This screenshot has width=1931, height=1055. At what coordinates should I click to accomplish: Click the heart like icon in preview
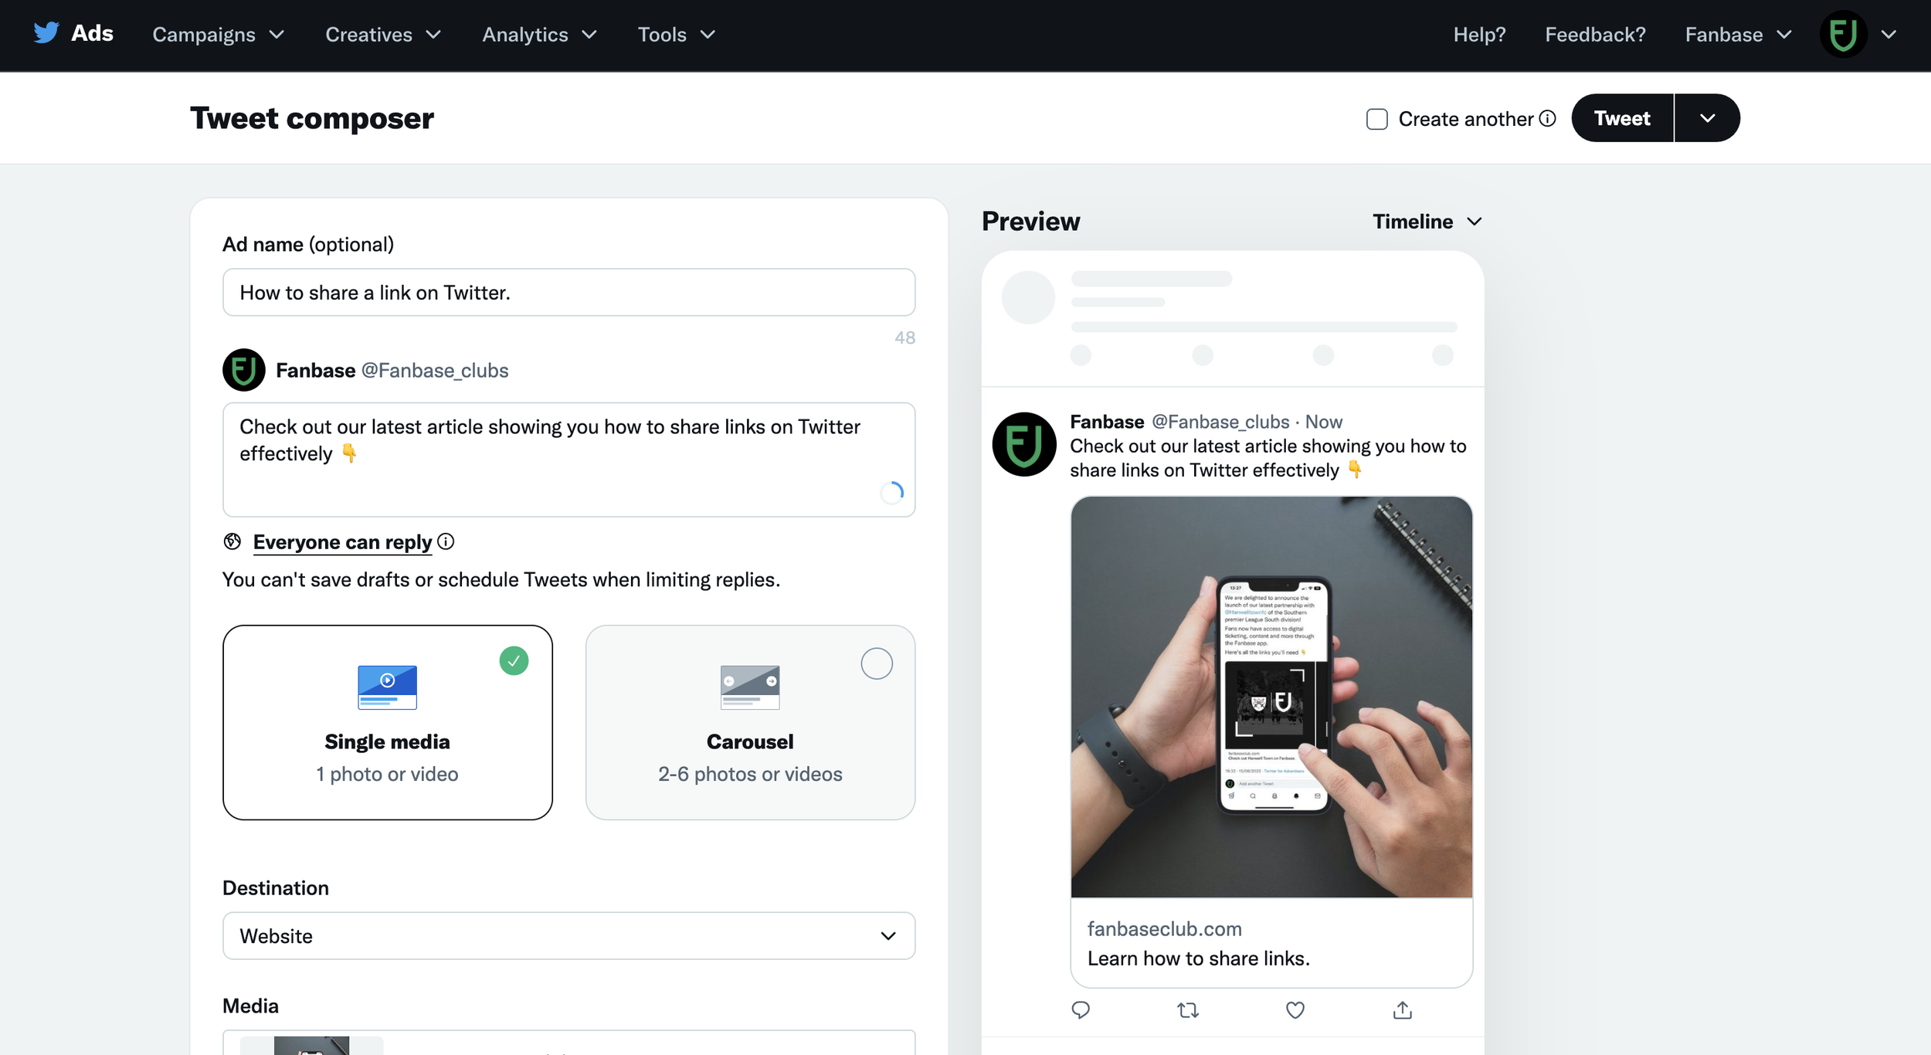point(1295,1009)
